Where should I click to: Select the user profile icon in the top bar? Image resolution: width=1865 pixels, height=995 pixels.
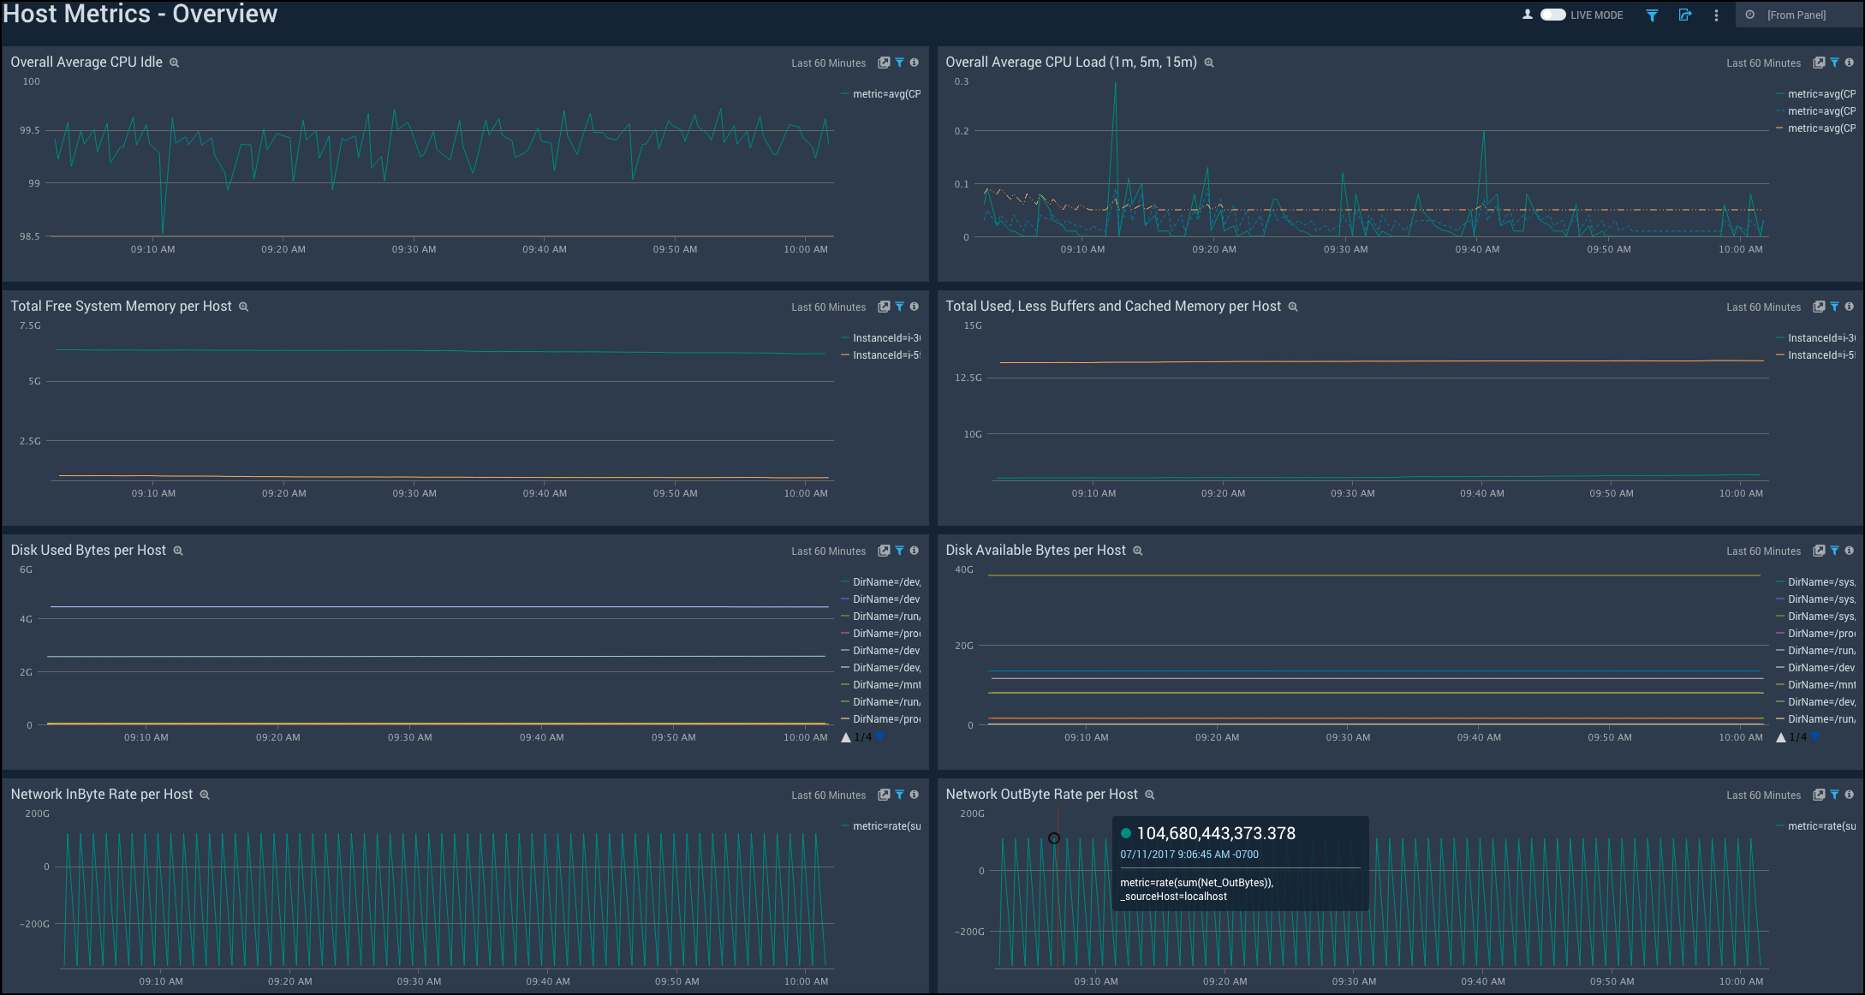[1527, 15]
